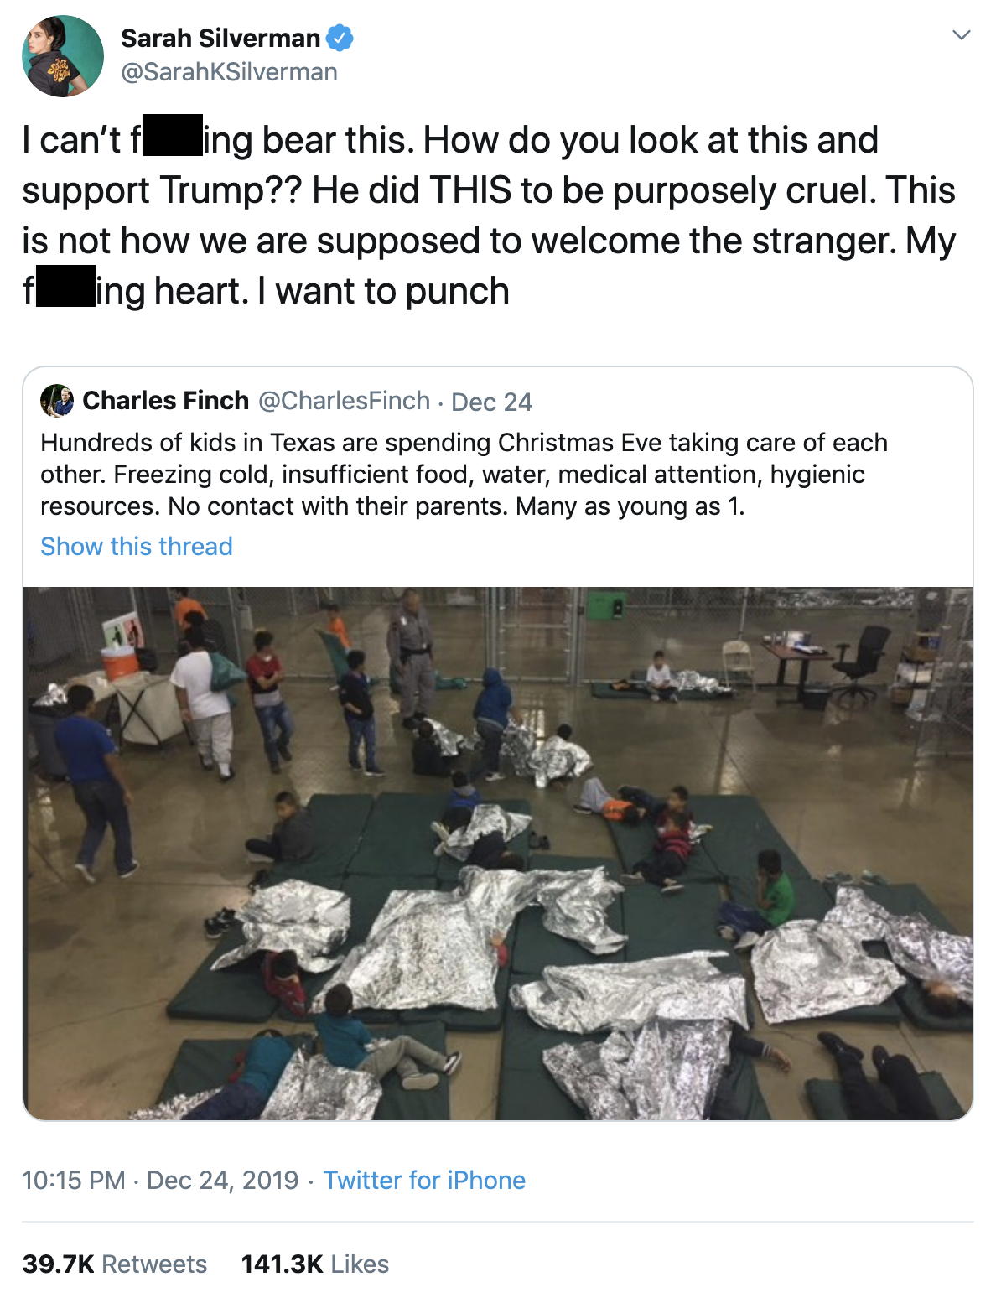
Task: View the 141.3K Likes list
Action: pos(314,1264)
